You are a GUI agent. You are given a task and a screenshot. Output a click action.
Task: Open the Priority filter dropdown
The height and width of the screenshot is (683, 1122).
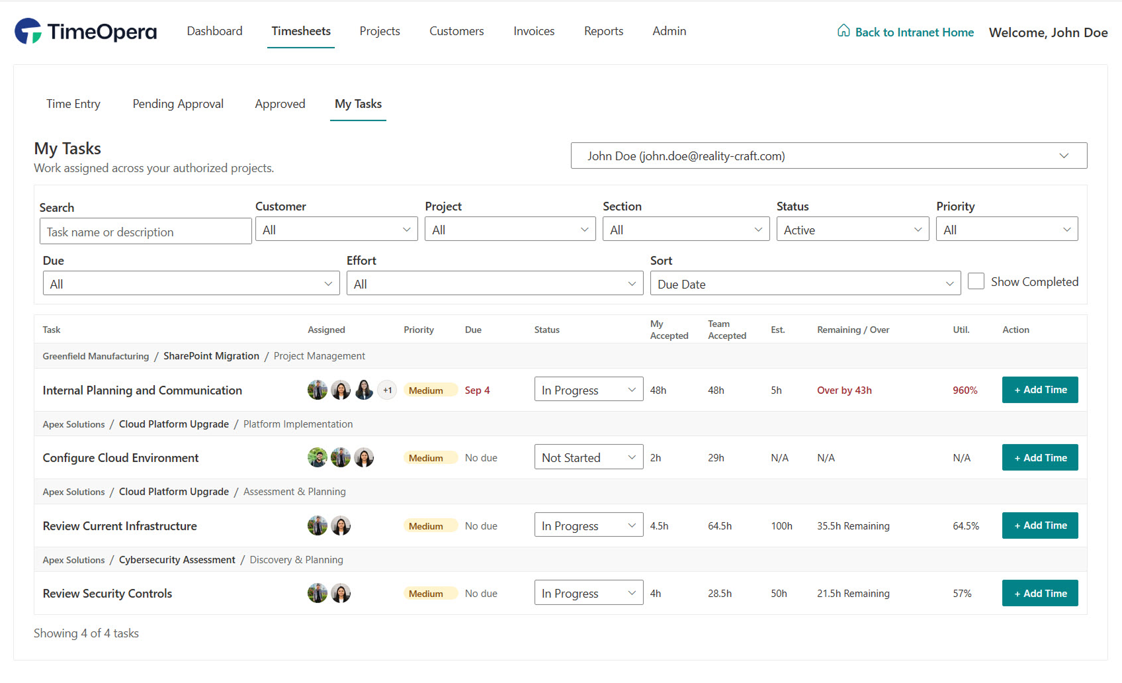click(1007, 229)
